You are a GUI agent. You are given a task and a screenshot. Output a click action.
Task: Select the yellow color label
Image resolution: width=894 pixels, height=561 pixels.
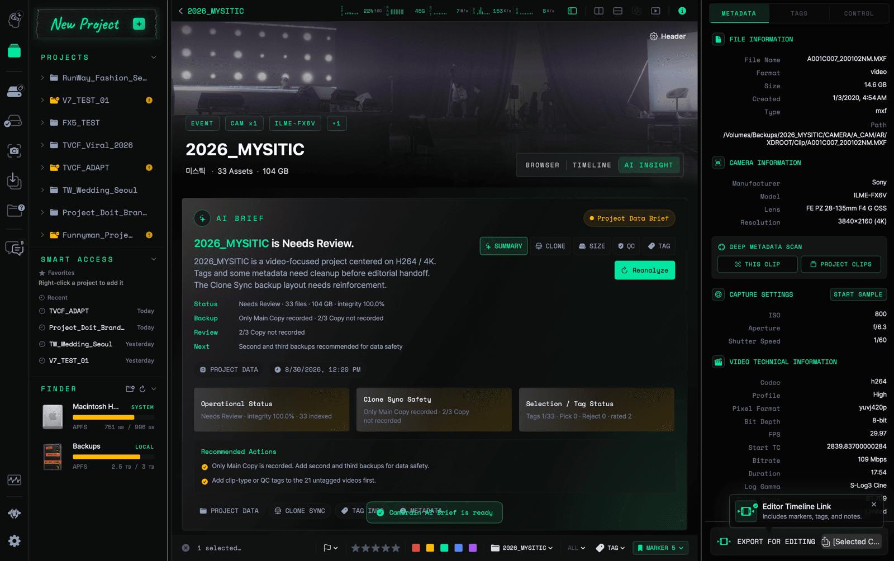coord(430,548)
